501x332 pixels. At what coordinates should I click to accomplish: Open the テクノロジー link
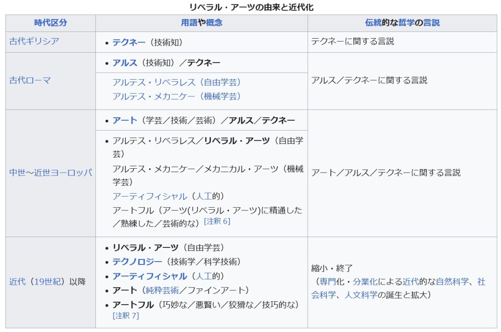point(137,262)
